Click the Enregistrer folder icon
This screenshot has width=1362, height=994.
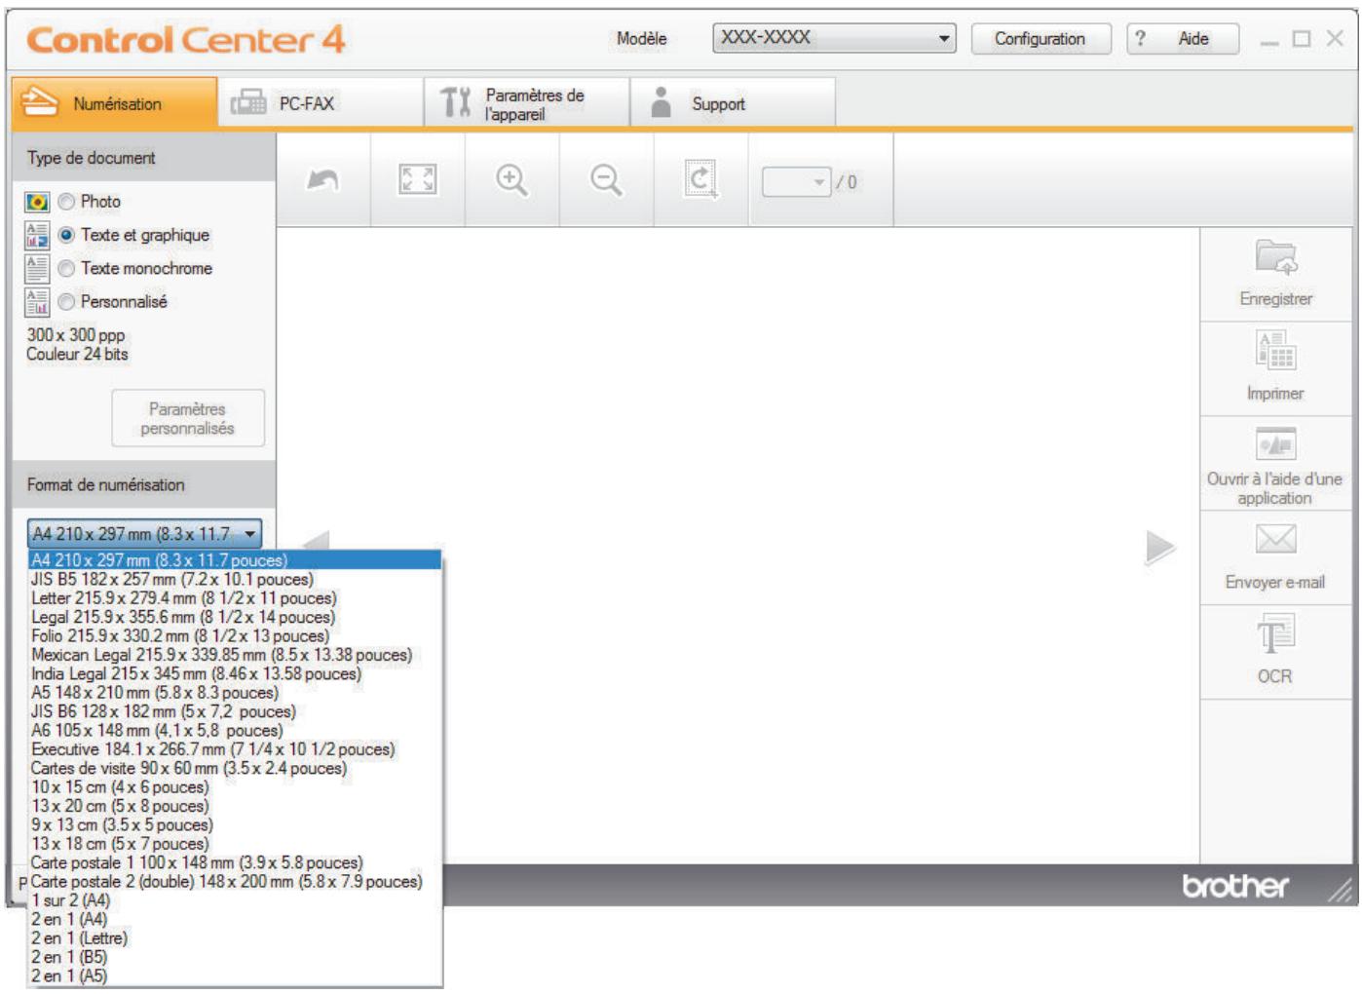click(1275, 257)
